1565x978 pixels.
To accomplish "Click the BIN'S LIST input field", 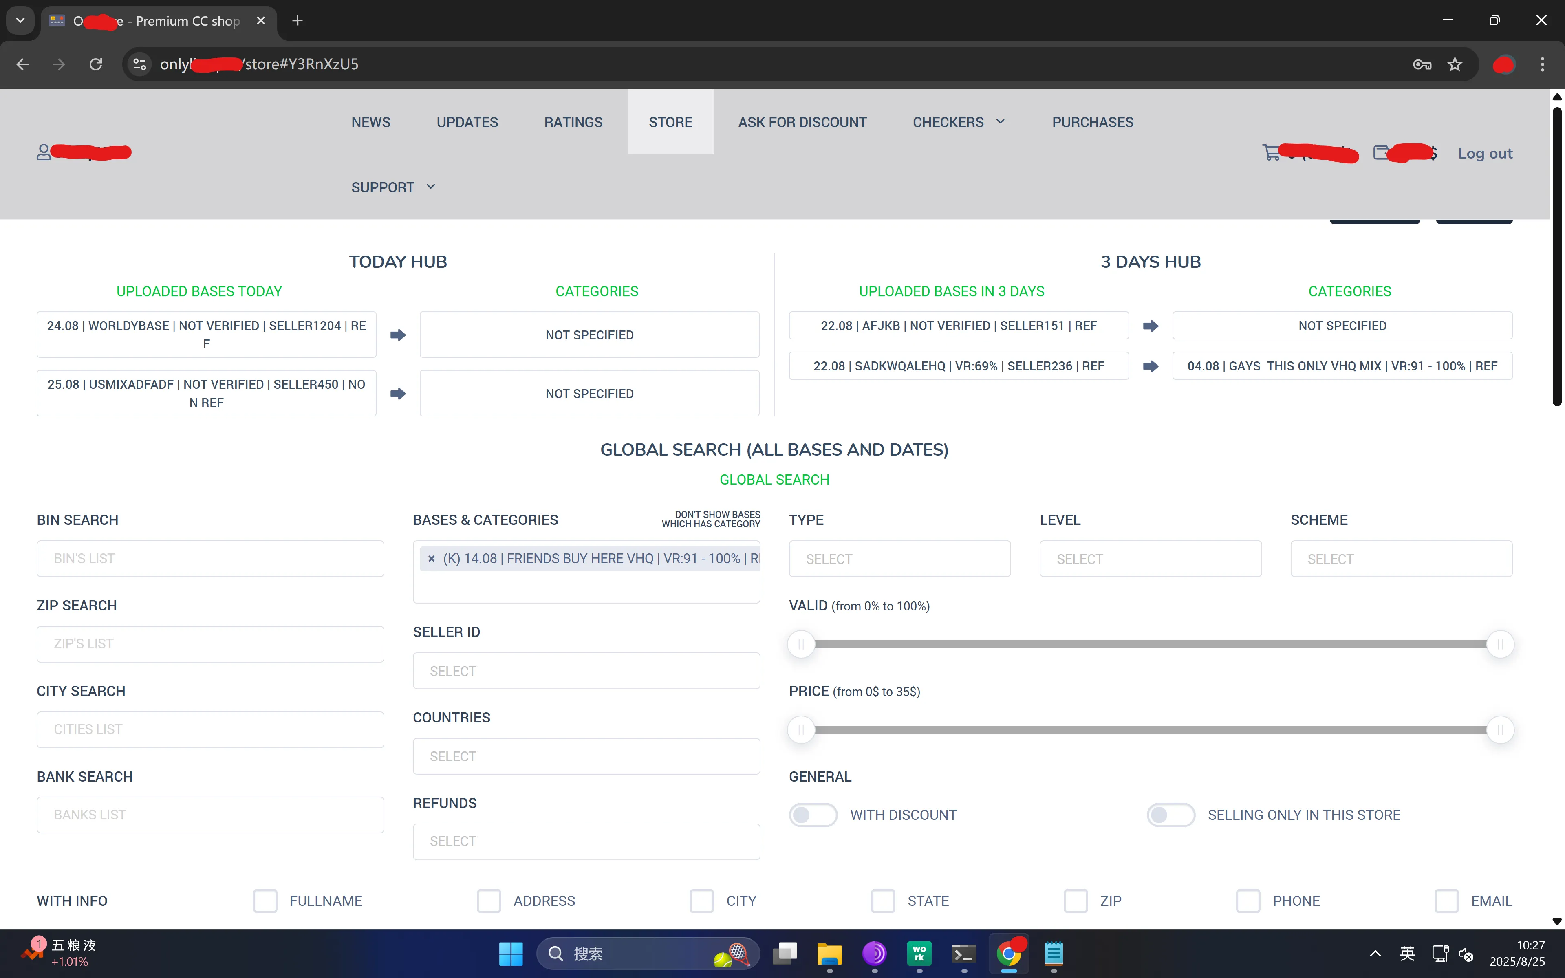I will [210, 559].
